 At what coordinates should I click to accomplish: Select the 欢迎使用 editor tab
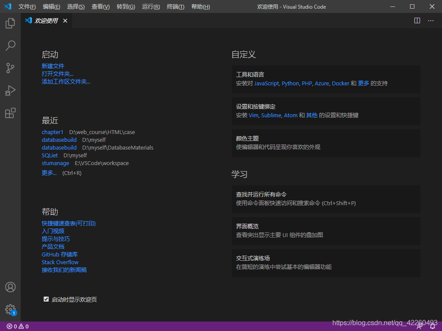(47, 21)
